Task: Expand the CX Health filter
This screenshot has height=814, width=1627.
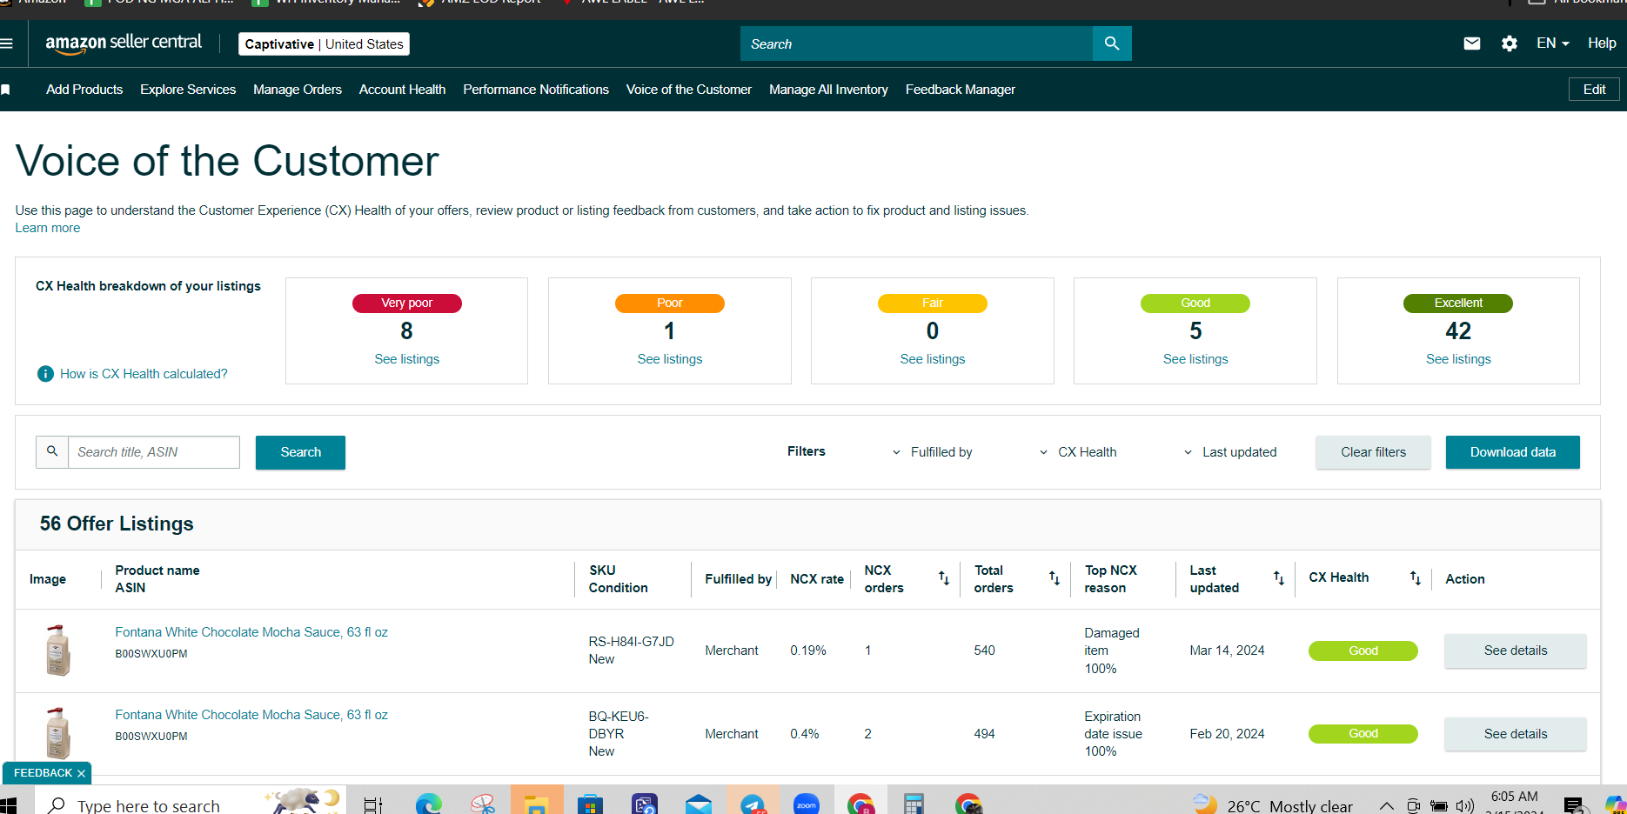Action: point(1078,452)
